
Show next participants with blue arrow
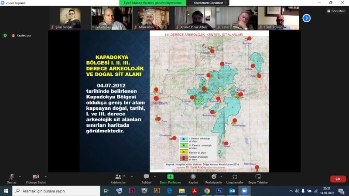pos(306,18)
